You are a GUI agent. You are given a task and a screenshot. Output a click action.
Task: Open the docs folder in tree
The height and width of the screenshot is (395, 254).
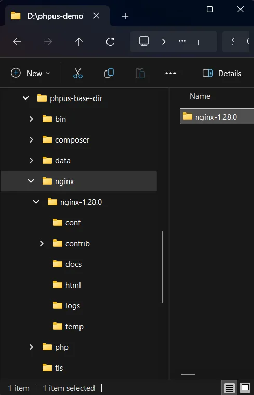click(73, 264)
